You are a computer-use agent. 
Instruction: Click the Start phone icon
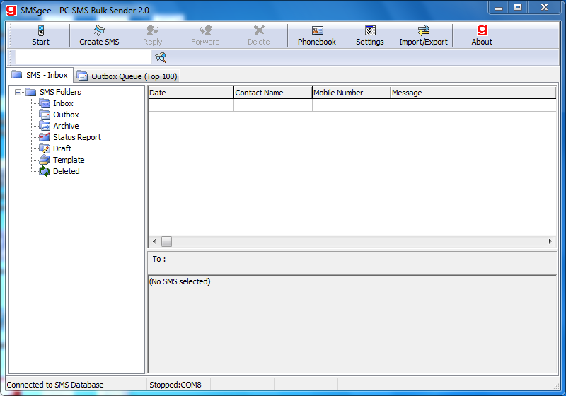(x=41, y=30)
